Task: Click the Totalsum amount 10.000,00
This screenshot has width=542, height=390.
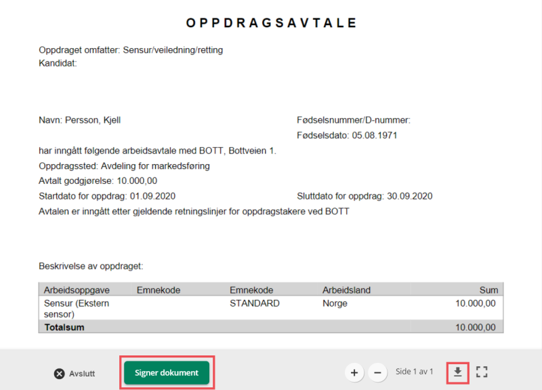Action: [x=476, y=328]
